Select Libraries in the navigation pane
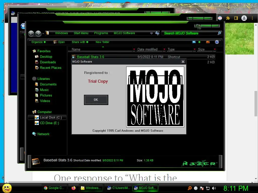 tap(43, 79)
